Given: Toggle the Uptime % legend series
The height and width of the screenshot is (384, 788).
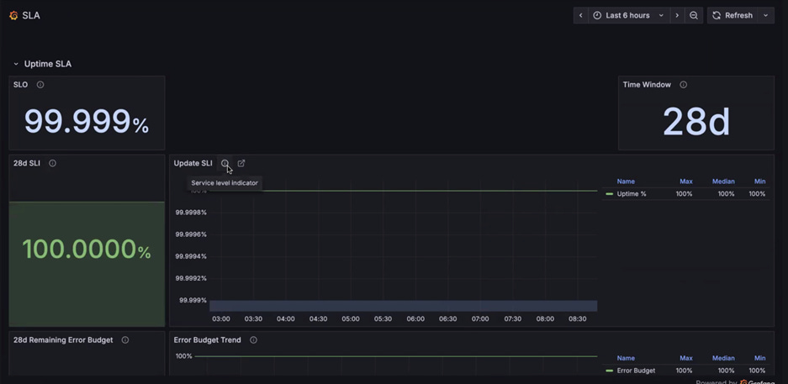Looking at the screenshot, I should tap(632, 194).
